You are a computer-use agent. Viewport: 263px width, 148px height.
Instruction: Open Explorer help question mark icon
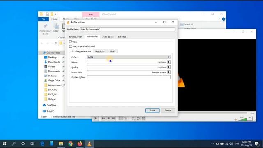coord(224,19)
